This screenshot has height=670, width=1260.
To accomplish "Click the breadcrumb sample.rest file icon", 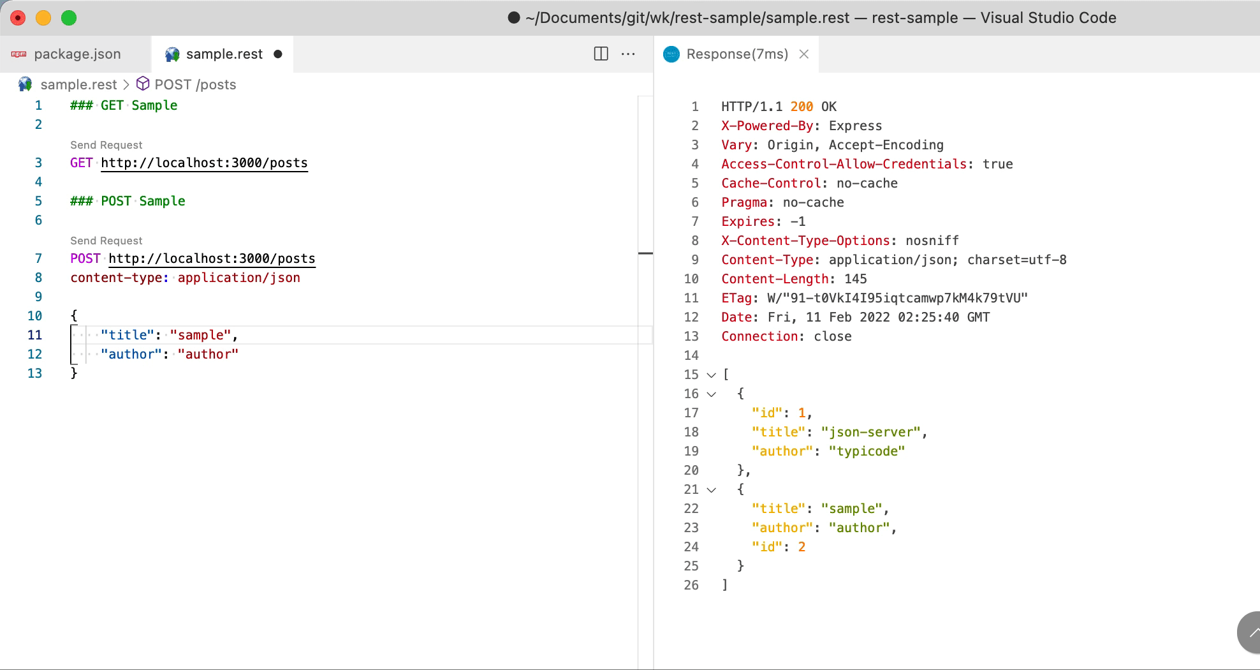I will (x=26, y=84).
